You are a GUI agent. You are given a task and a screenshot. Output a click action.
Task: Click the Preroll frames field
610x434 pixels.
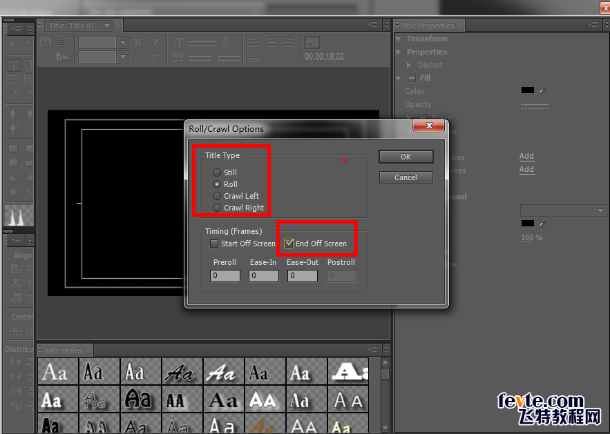tap(225, 276)
